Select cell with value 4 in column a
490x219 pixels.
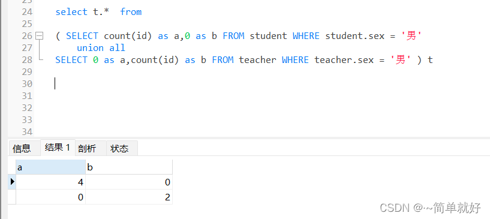[50, 182]
